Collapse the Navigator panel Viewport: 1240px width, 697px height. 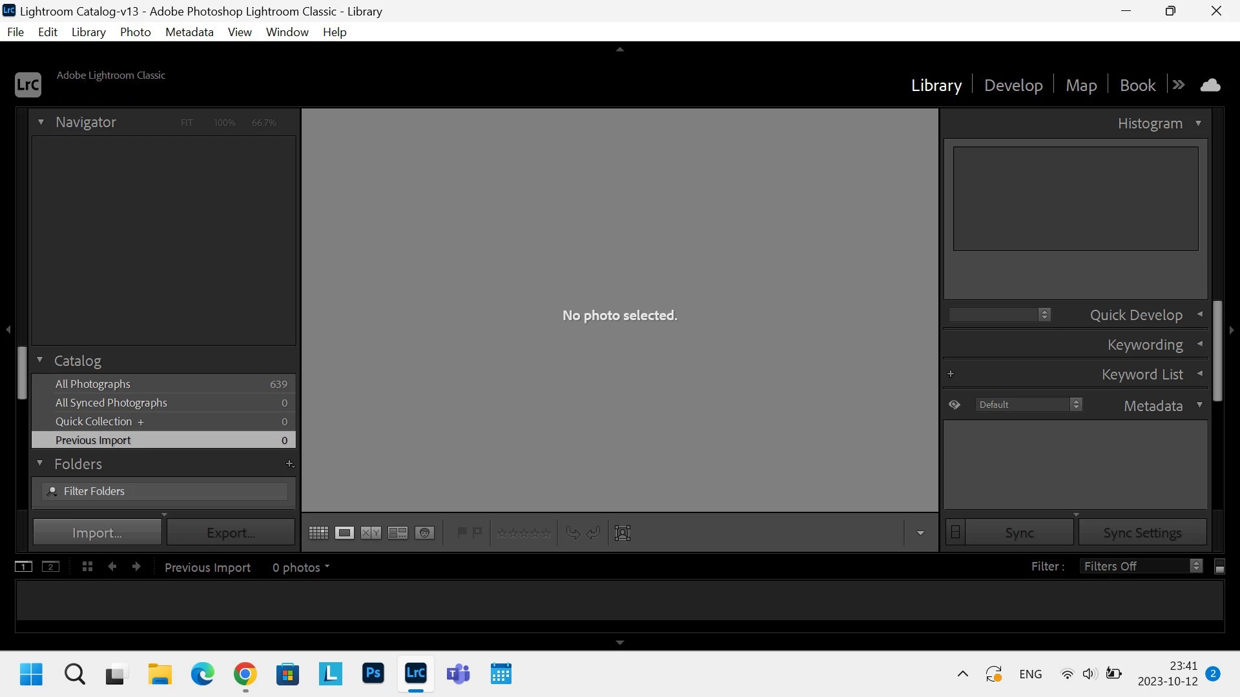click(41, 122)
